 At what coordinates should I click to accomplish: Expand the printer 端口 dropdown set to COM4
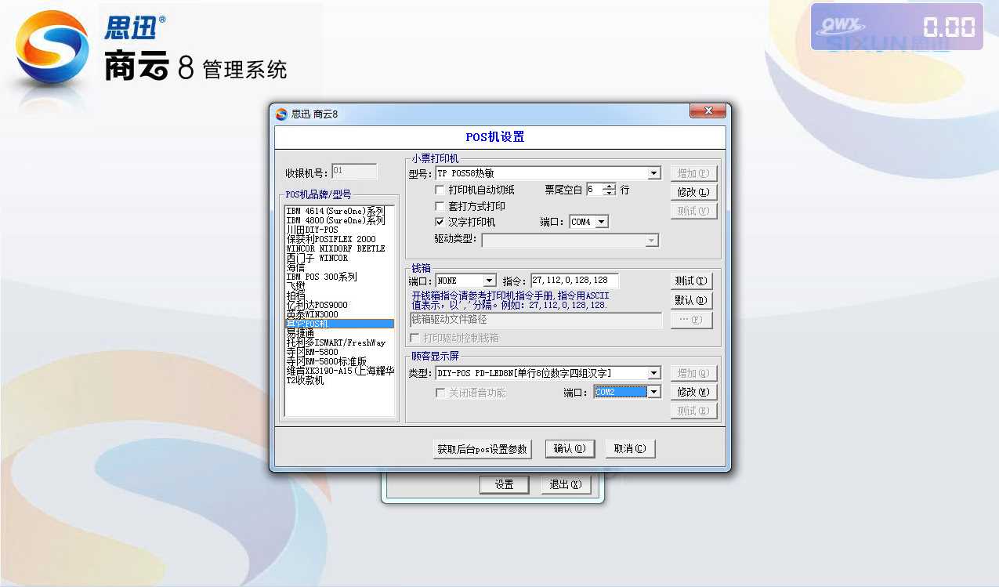click(x=601, y=222)
